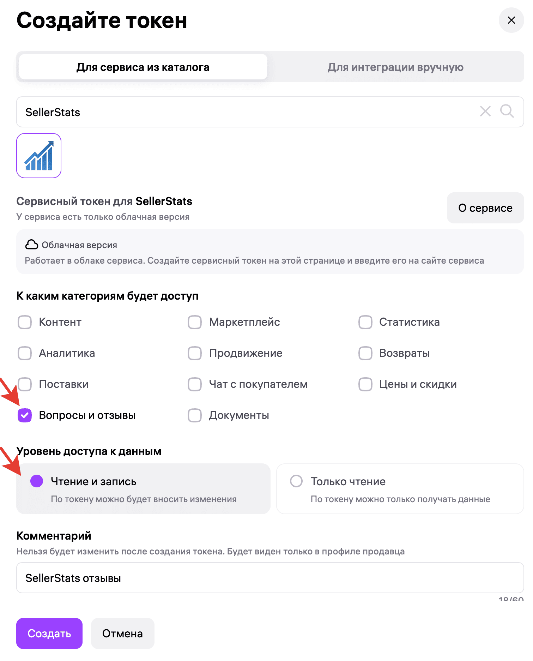Click the search magnifier icon
Screen dimensions: 533x661
pyautogui.click(x=507, y=112)
